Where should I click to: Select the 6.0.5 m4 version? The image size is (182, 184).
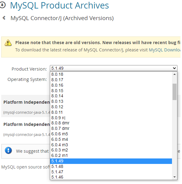[111, 139]
